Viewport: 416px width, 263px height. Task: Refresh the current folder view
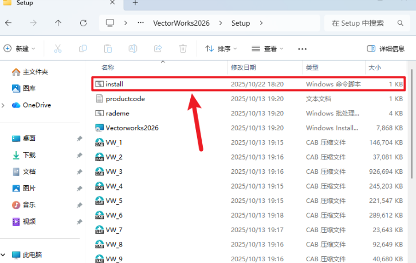click(84, 23)
